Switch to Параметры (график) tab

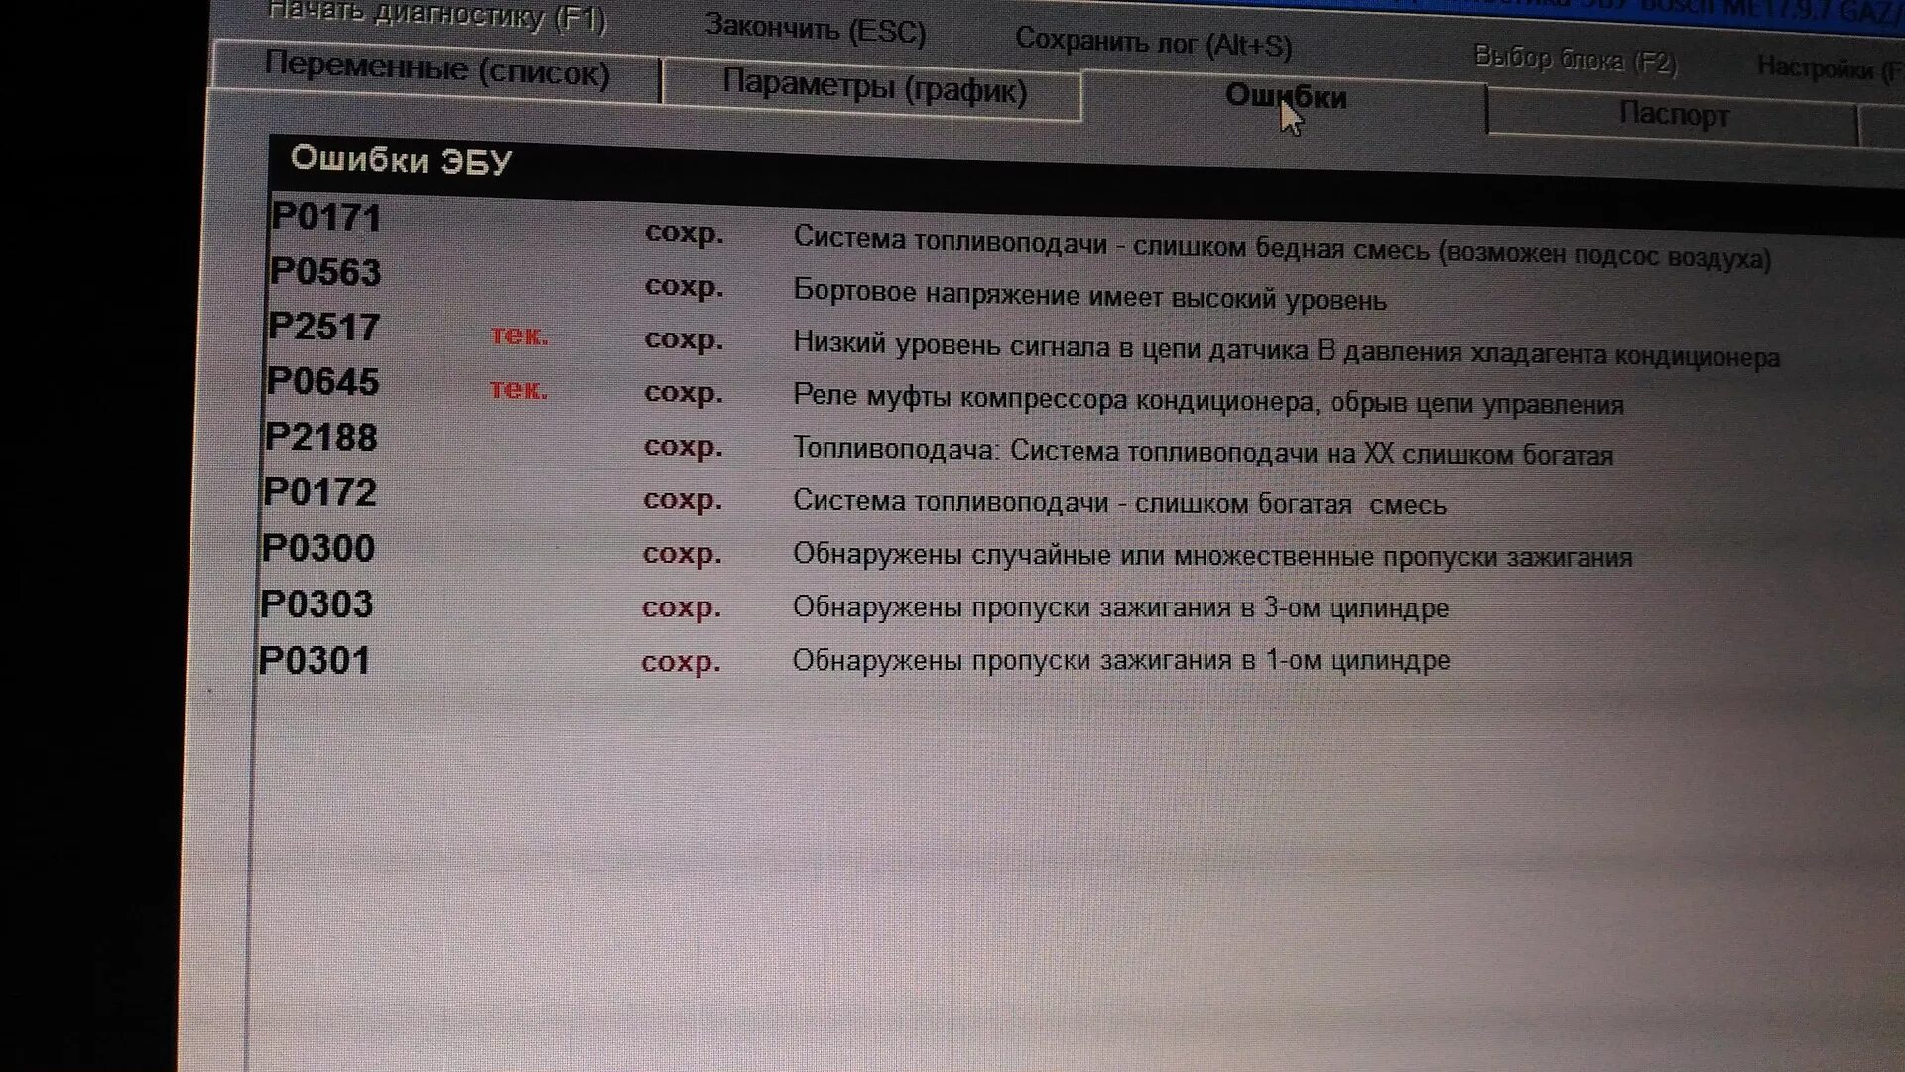tap(873, 89)
